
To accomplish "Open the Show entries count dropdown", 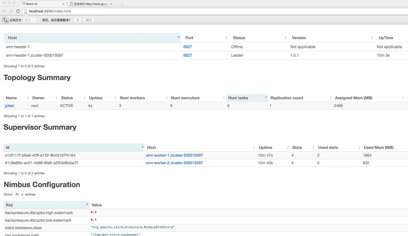I will [19, 194].
